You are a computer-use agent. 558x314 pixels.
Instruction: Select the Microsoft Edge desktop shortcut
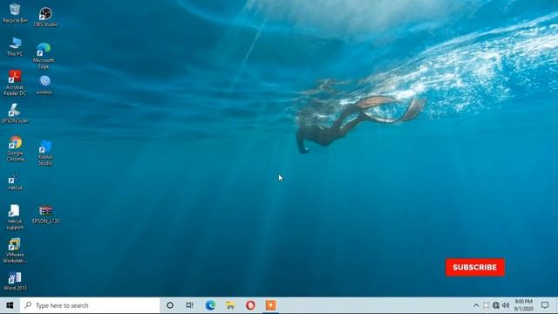coord(44,56)
